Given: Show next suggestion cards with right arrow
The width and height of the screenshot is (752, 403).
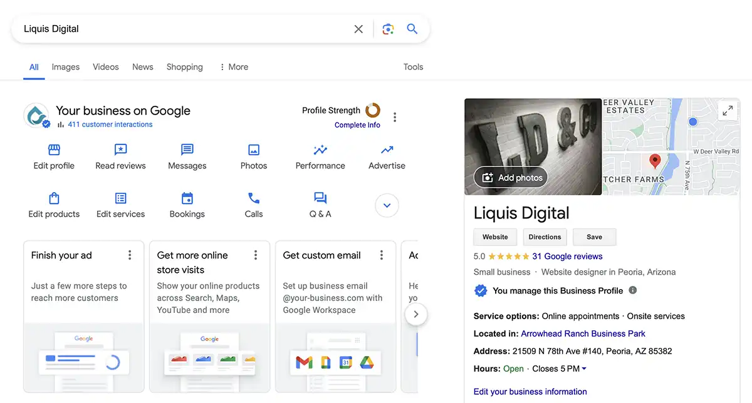Looking at the screenshot, I should coord(416,314).
